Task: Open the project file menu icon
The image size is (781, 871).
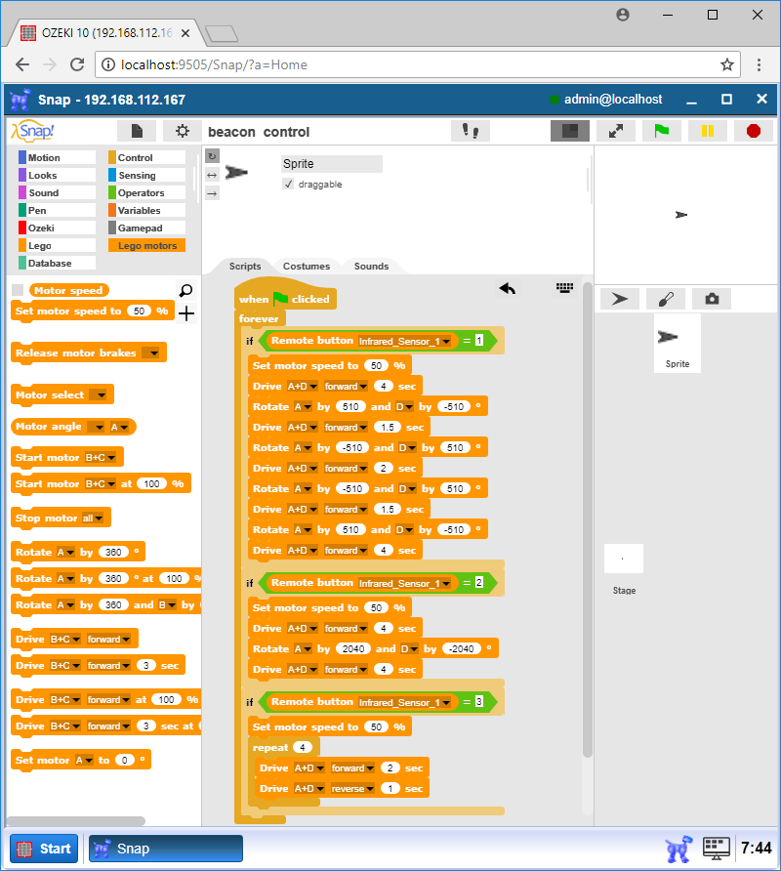Action: 137,131
